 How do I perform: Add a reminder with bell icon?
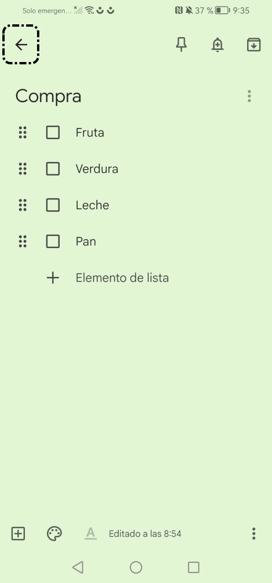(218, 45)
